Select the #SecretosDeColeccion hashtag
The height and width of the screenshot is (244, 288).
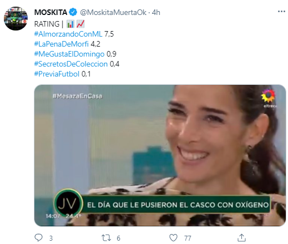point(71,64)
